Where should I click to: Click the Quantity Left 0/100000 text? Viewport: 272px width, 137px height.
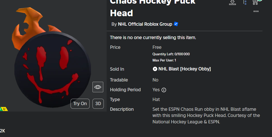pos(171,54)
